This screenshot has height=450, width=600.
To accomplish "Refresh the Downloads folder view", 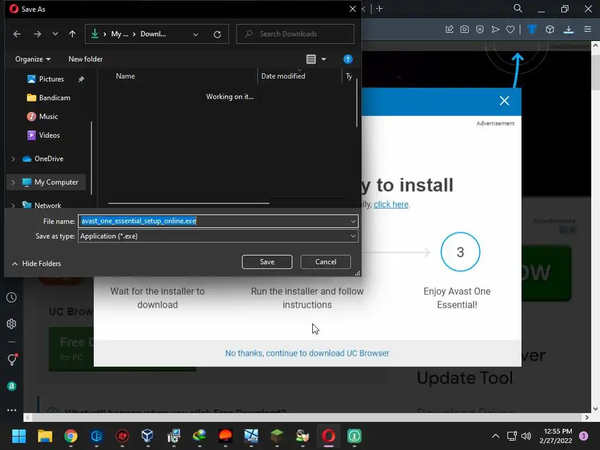I will [217, 34].
